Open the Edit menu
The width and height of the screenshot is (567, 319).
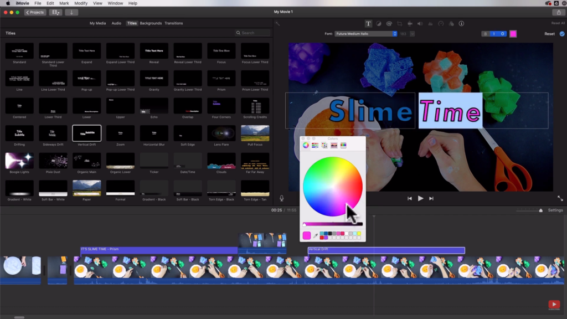50,3
